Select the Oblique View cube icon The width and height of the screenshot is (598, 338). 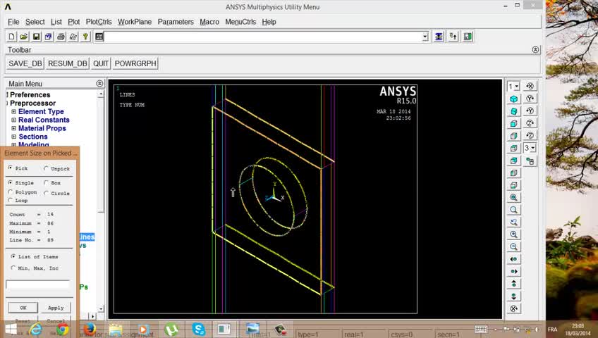click(x=513, y=111)
